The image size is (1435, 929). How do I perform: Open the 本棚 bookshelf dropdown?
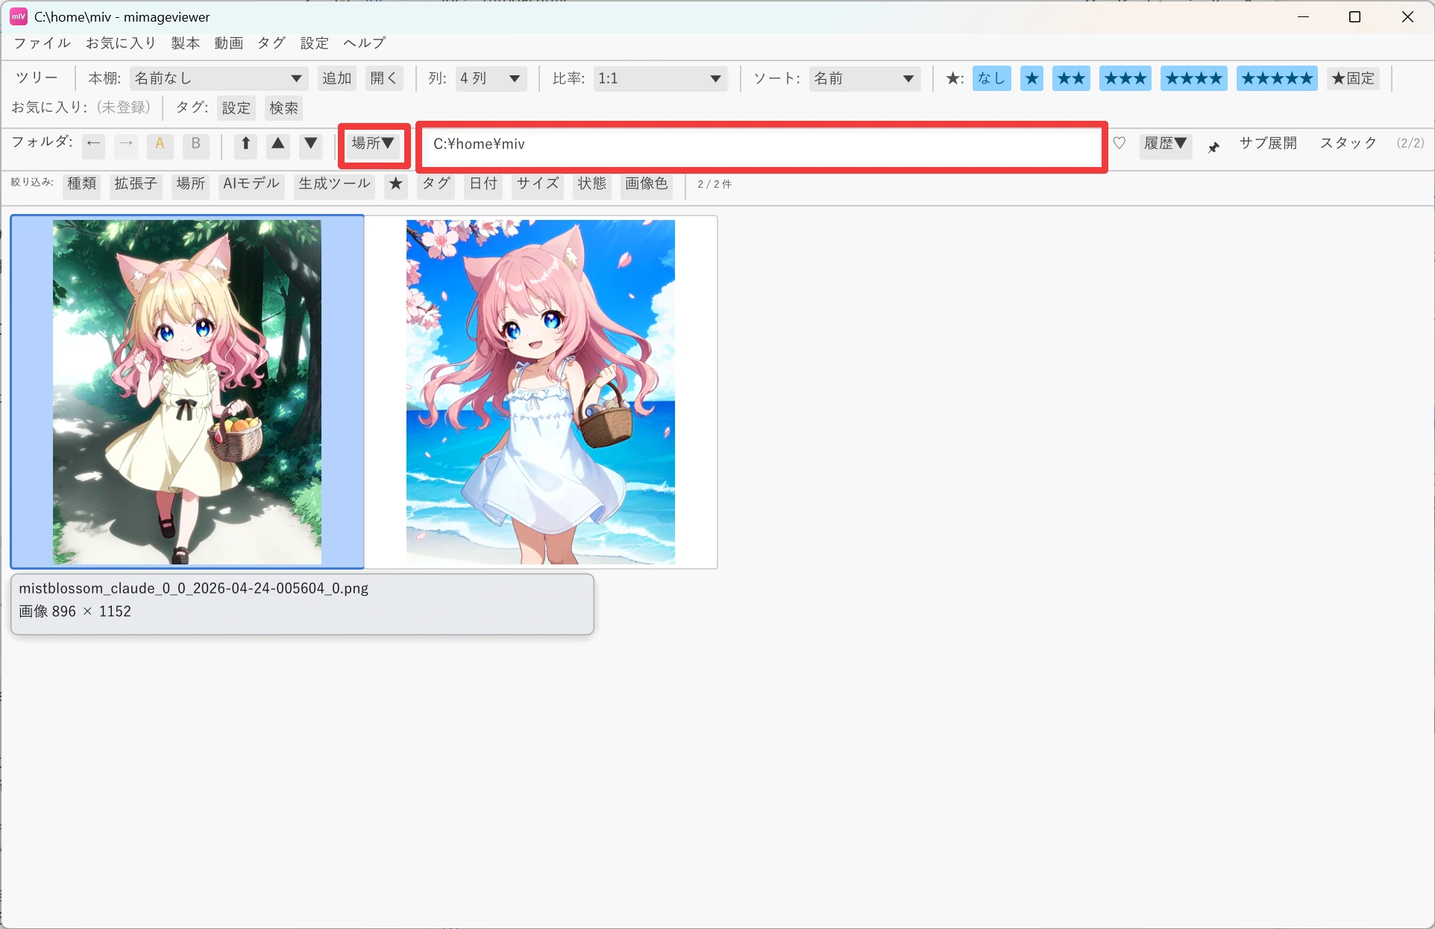click(219, 78)
